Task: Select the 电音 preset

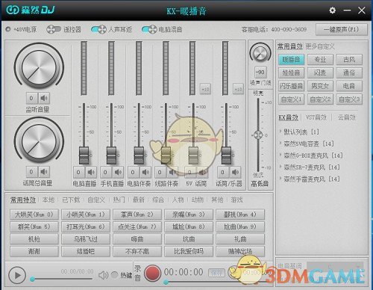Action: tap(349, 86)
